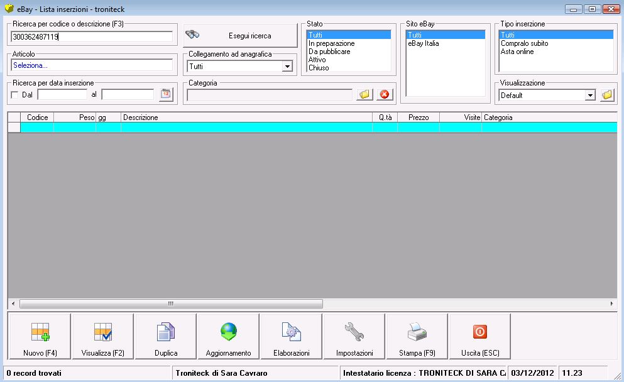624x382 pixels.
Task: Sort by the Peso column header
Action: pyautogui.click(x=75, y=117)
